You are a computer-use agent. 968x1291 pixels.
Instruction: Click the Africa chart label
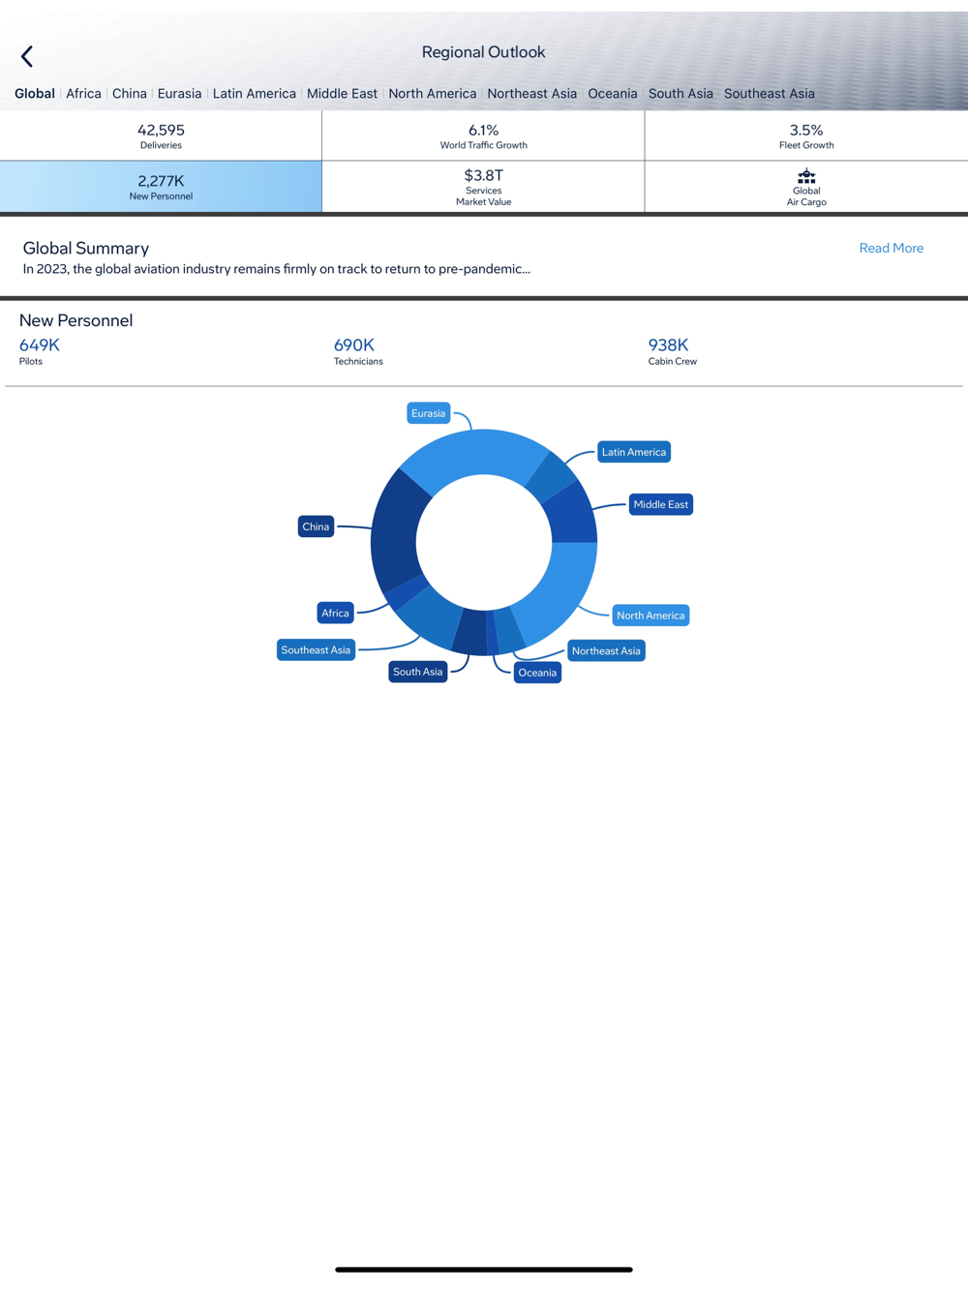tap(336, 614)
